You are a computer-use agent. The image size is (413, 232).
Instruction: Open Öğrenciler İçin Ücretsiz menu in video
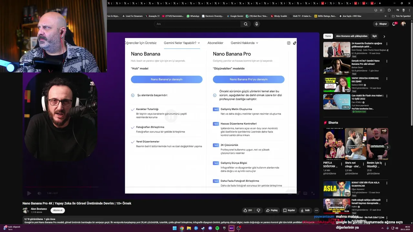(x=141, y=43)
